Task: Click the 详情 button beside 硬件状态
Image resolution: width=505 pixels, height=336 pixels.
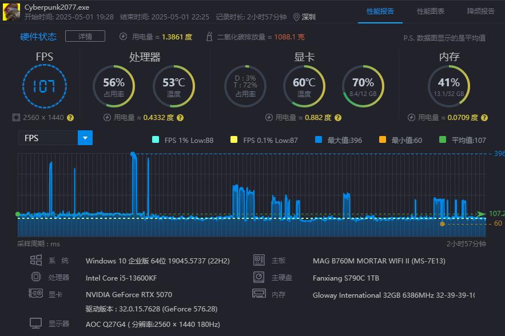Action: [x=85, y=36]
